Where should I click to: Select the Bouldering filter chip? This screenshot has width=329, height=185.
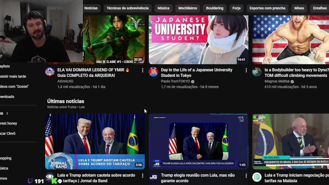pyautogui.click(x=215, y=8)
